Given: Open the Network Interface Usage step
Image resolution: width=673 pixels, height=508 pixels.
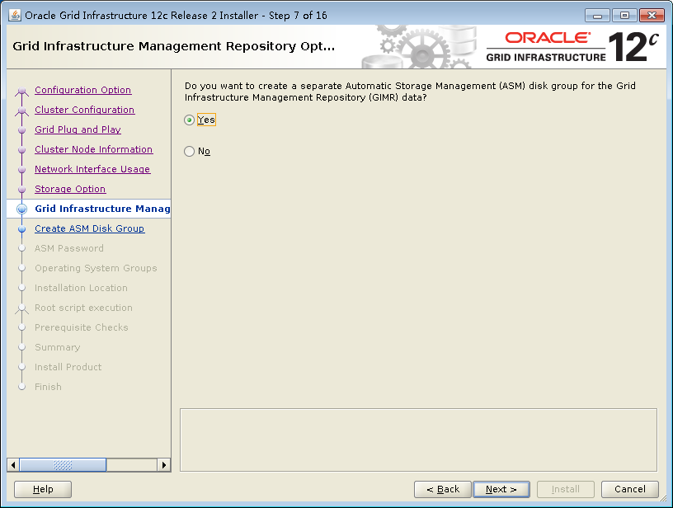Looking at the screenshot, I should [x=92, y=169].
